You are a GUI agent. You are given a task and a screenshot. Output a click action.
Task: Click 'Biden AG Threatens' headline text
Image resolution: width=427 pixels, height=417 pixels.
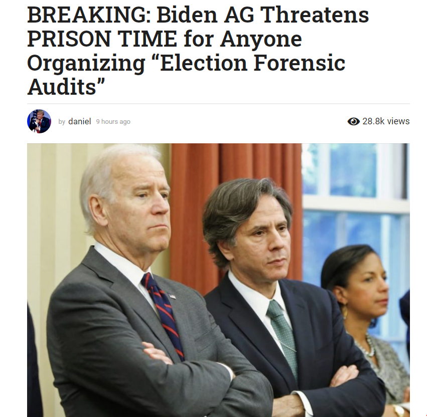pyautogui.click(x=262, y=15)
